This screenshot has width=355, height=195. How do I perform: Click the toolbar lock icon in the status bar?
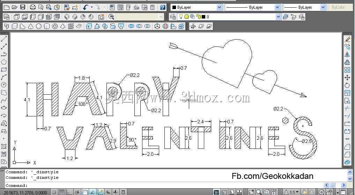click(330, 192)
